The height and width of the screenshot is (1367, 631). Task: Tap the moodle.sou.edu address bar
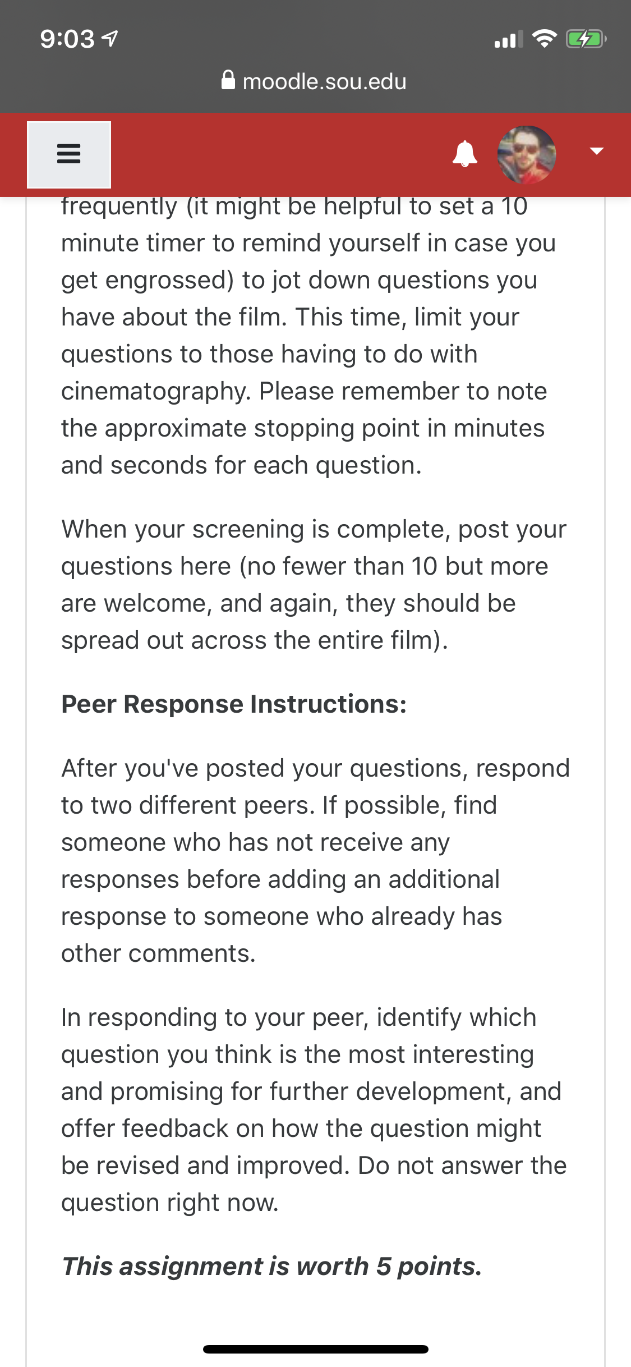pos(314,81)
